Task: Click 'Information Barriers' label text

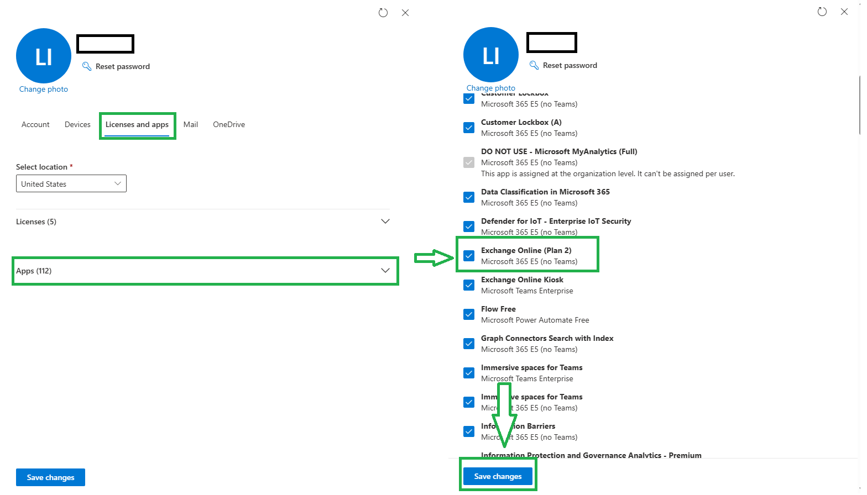Action: (518, 426)
